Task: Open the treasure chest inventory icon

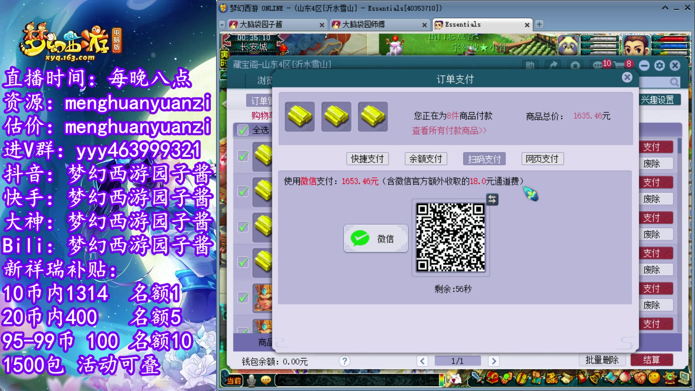Action: click(x=493, y=378)
